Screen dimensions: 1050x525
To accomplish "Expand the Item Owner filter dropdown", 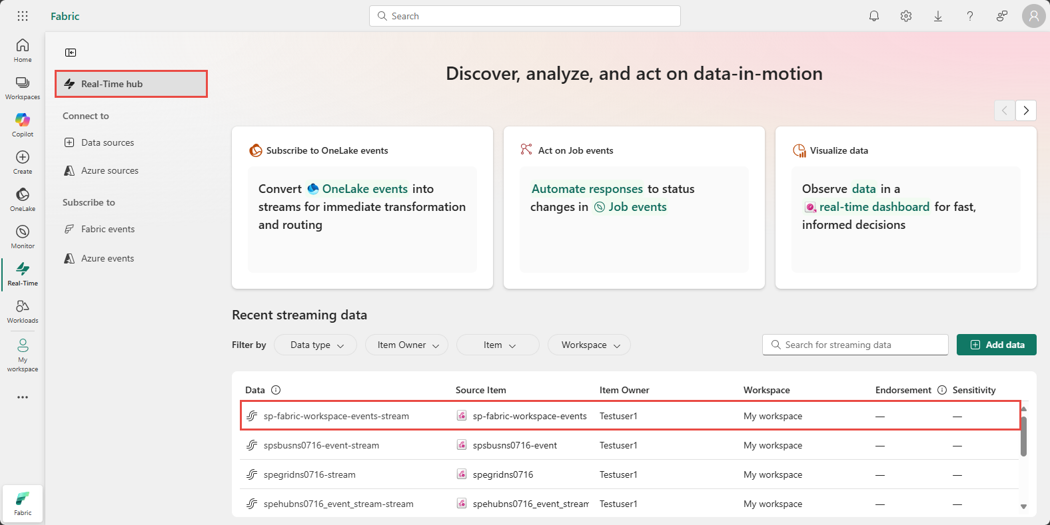I will [x=406, y=345].
